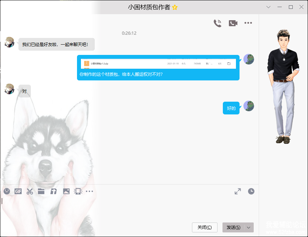Open the GIF sticker panel
The image size is (308, 237).
[18, 191]
